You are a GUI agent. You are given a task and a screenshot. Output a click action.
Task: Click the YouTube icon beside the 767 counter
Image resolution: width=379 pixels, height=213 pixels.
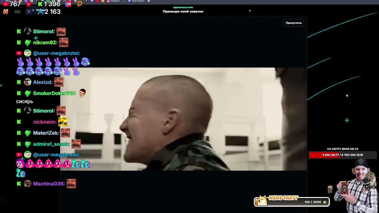[6, 4]
